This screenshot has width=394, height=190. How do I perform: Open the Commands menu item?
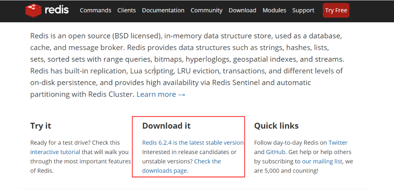[x=96, y=10]
